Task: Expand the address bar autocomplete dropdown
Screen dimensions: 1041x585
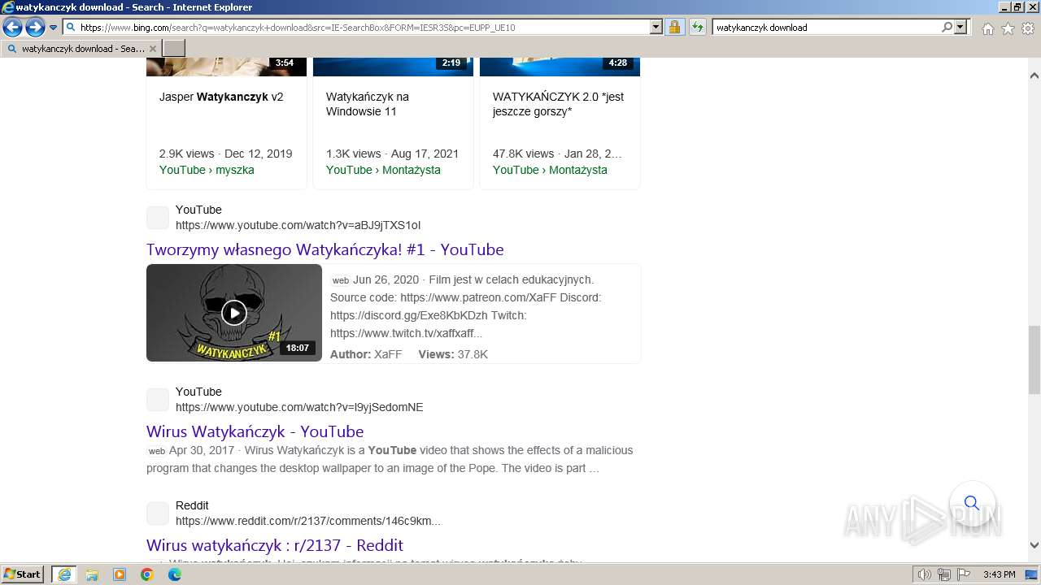Action: click(x=656, y=28)
